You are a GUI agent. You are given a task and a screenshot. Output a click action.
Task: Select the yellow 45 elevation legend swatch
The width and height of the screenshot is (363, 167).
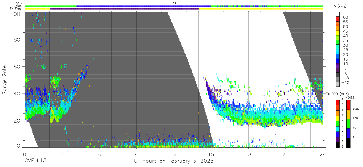click(x=338, y=33)
